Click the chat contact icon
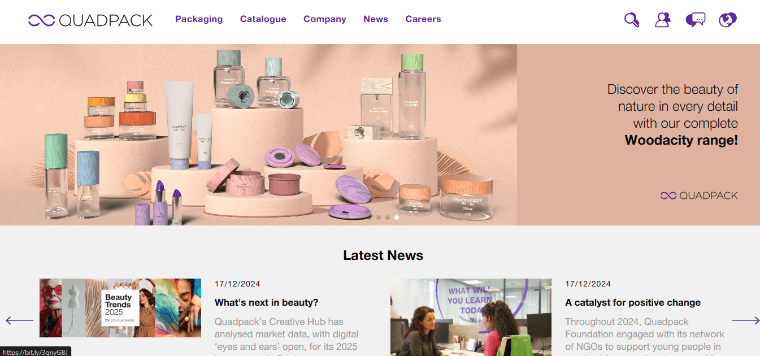This screenshot has height=356, width=760. coord(695,20)
